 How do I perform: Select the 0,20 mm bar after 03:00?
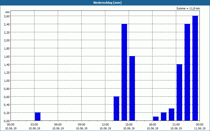click(x=38, y=117)
